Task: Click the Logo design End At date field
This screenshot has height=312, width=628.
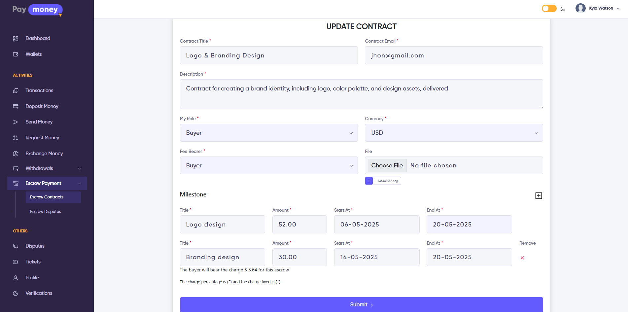Action: click(x=469, y=225)
